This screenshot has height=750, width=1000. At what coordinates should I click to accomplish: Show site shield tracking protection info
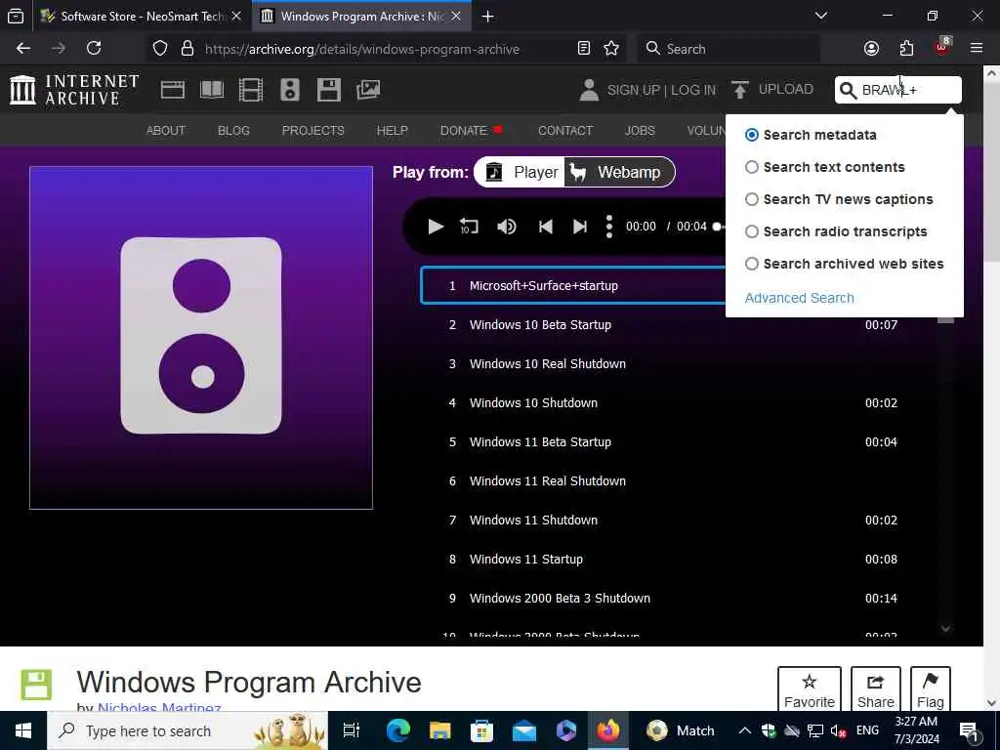[160, 49]
